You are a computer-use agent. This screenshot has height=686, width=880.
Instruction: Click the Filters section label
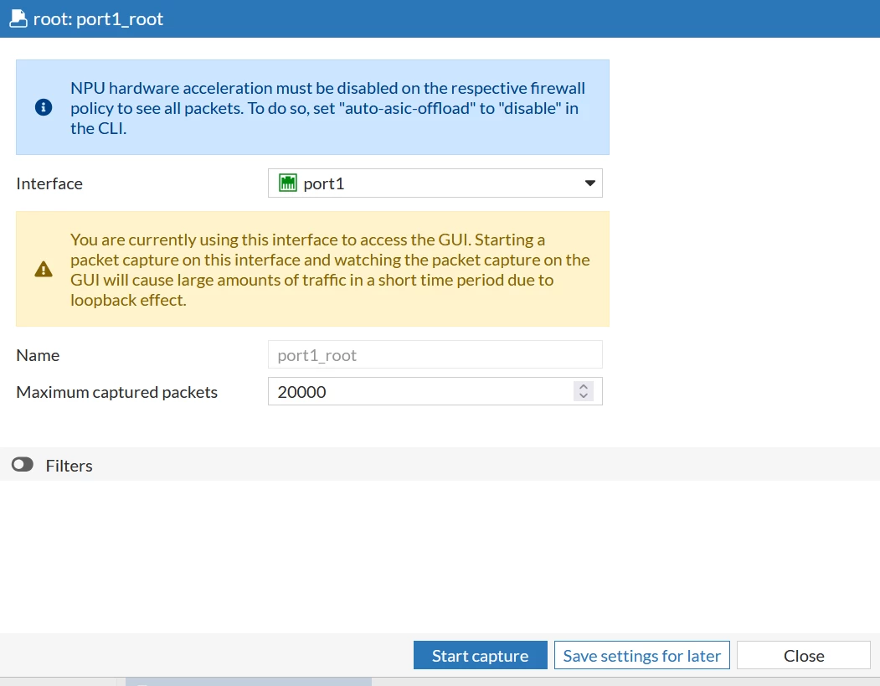tap(69, 466)
